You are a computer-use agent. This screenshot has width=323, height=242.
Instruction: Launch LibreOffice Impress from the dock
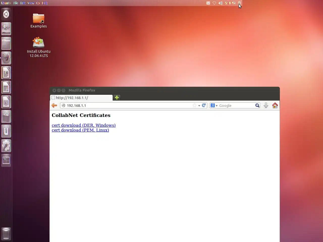[6, 102]
